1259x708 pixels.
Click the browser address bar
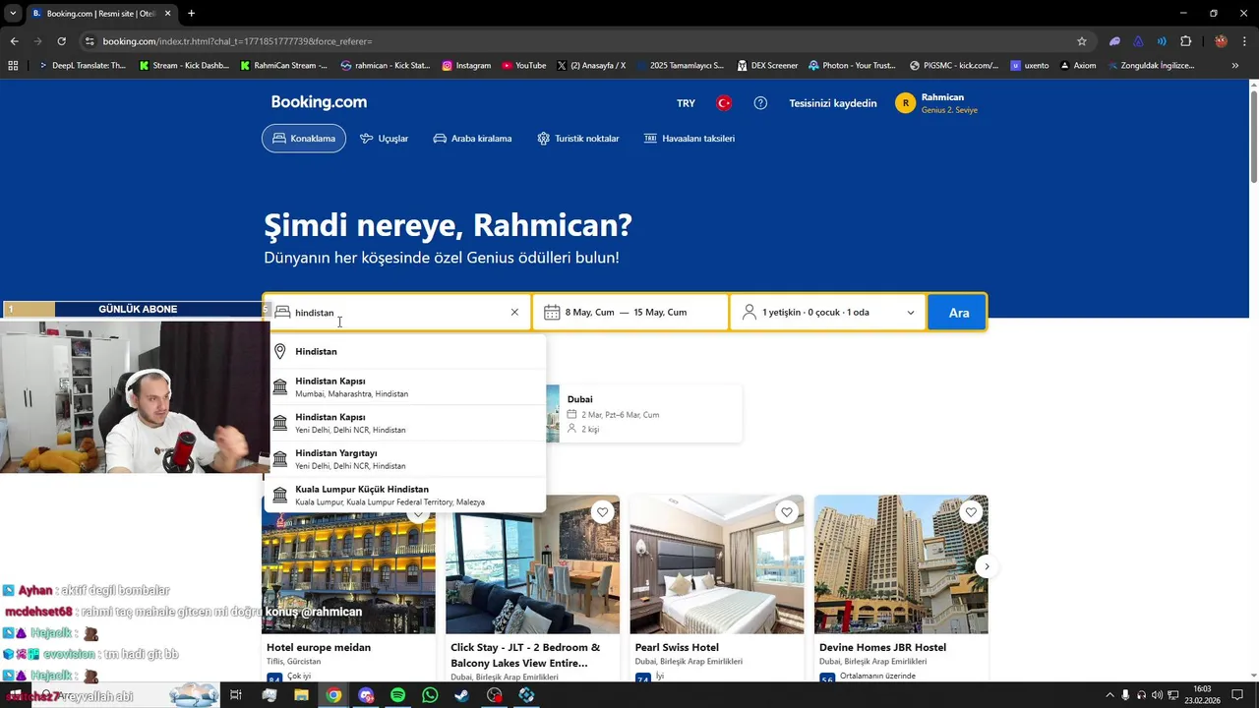(580, 41)
